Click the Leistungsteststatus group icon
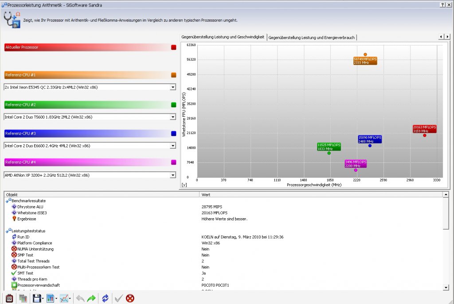Image resolution: width=454 pixels, height=304 pixels. tap(8, 231)
